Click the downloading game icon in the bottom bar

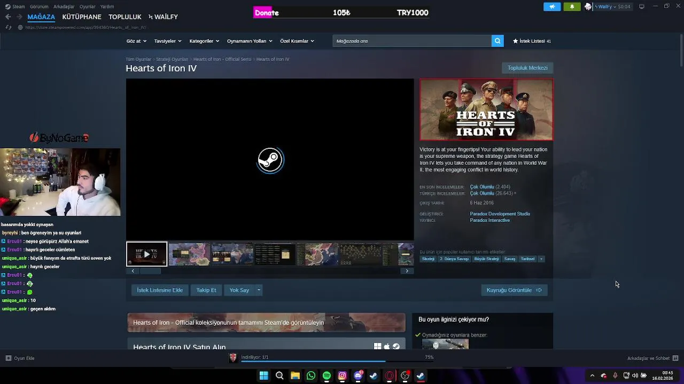[233, 358]
